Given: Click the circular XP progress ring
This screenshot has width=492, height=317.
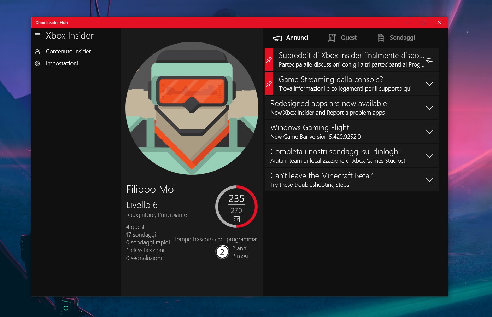Looking at the screenshot, I should point(236,207).
